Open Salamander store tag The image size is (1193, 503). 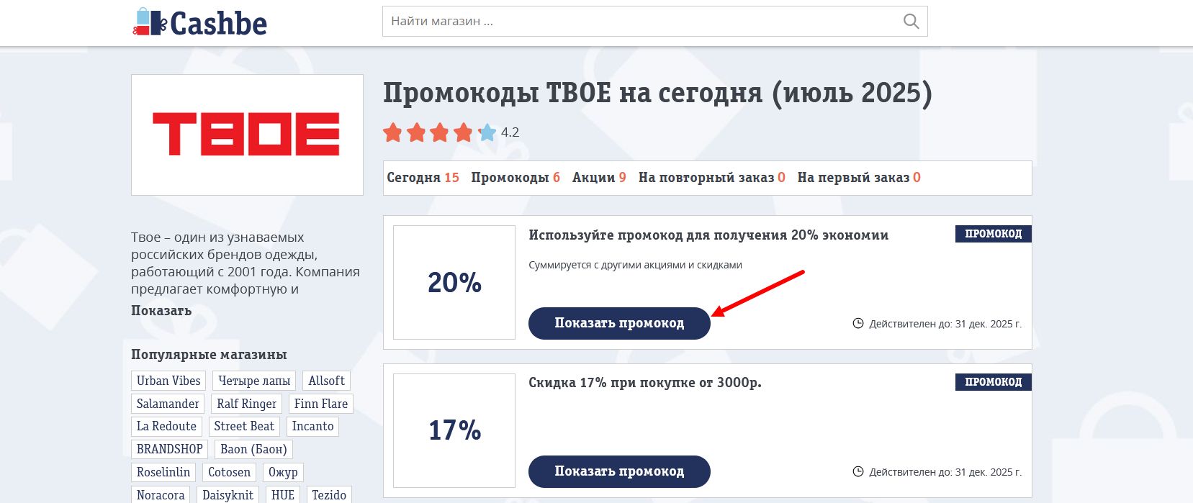pyautogui.click(x=168, y=404)
